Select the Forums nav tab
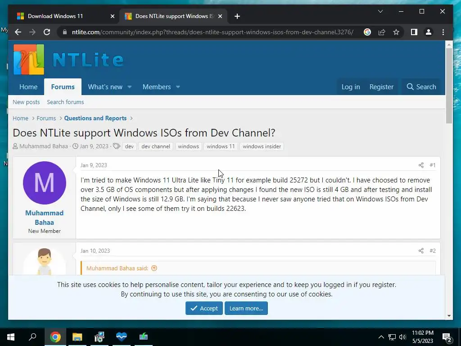The height and width of the screenshot is (346, 461). point(63,87)
